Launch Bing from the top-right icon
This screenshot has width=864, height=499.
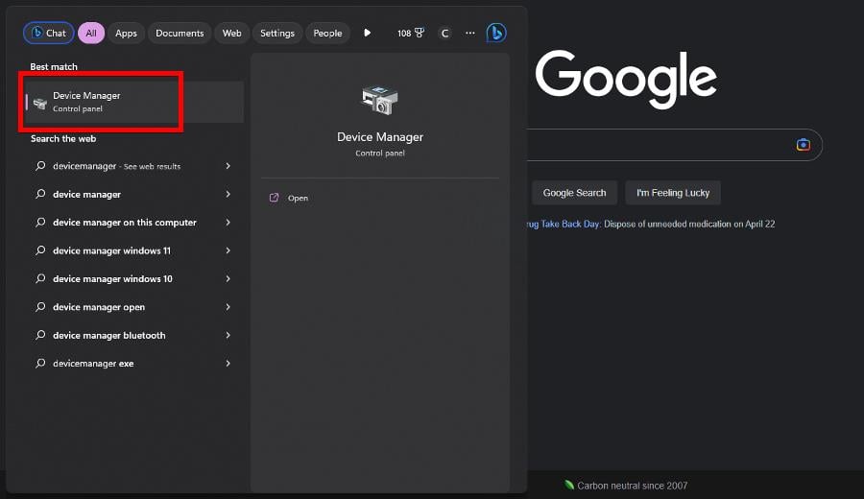coord(496,33)
